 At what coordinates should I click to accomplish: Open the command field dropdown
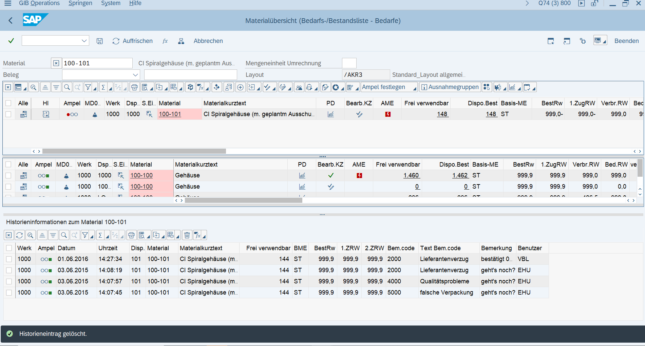84,41
